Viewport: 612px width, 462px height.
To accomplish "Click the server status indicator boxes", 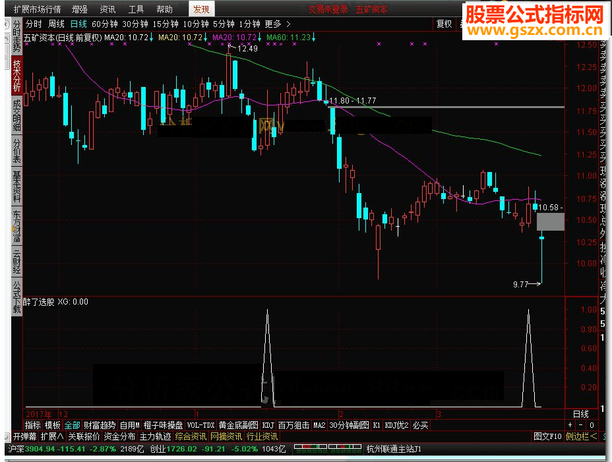I will pyautogui.click(x=328, y=448).
